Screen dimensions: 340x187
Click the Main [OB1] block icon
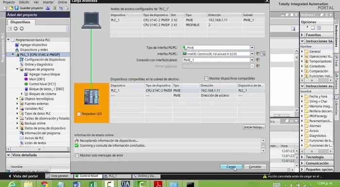point(26,79)
